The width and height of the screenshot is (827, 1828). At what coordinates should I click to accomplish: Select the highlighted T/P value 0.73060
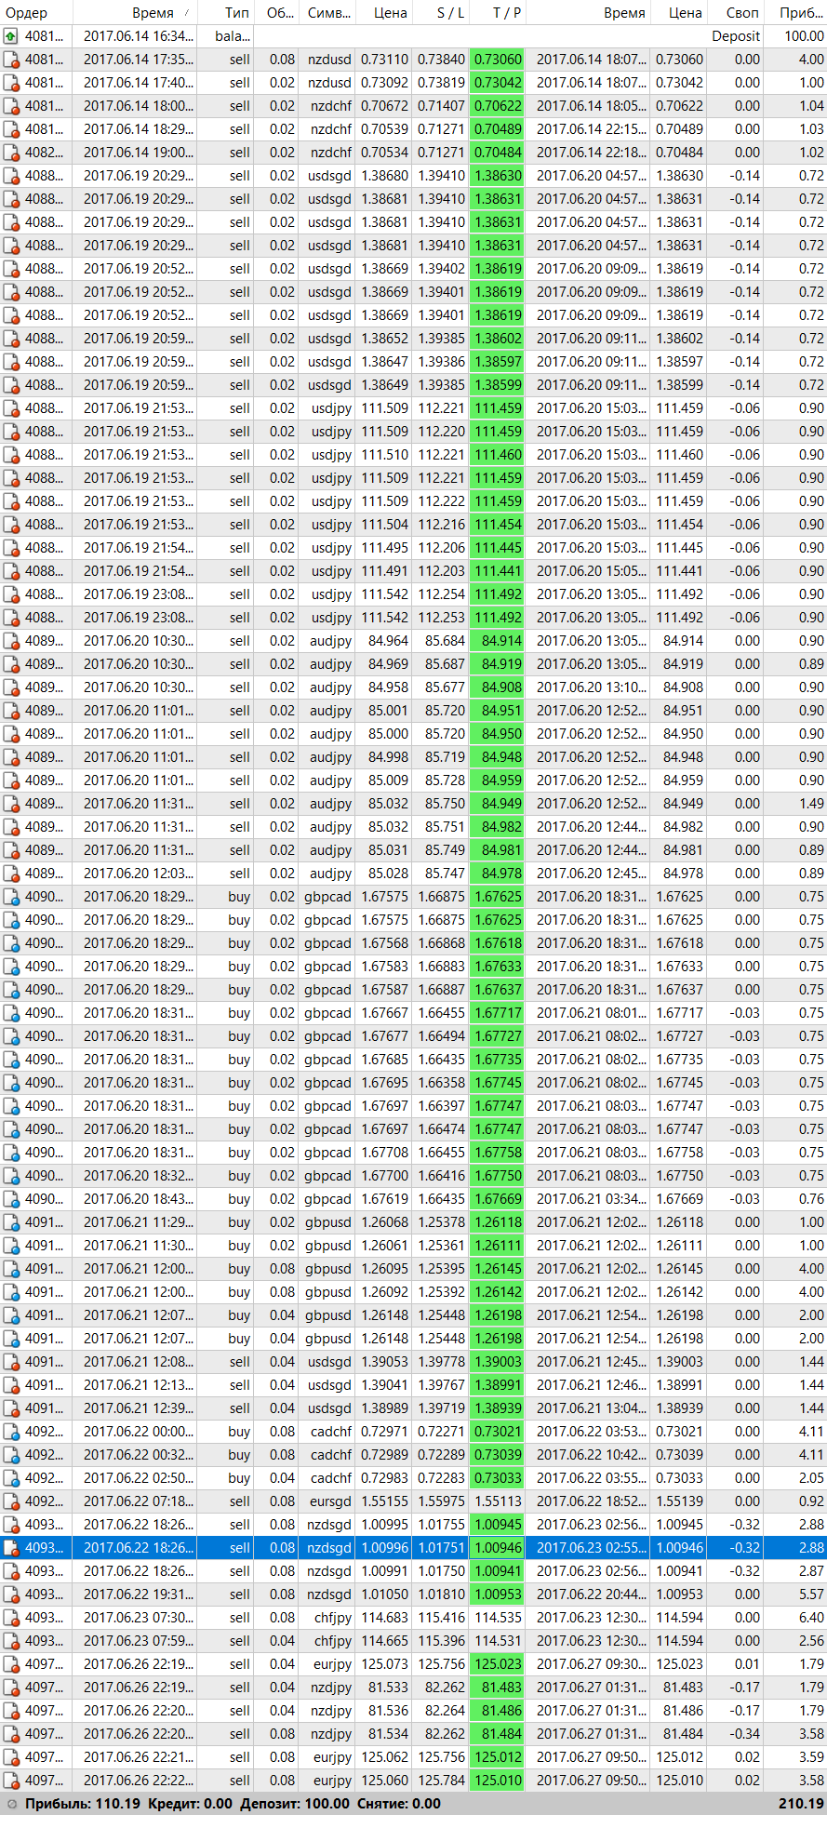[x=498, y=60]
